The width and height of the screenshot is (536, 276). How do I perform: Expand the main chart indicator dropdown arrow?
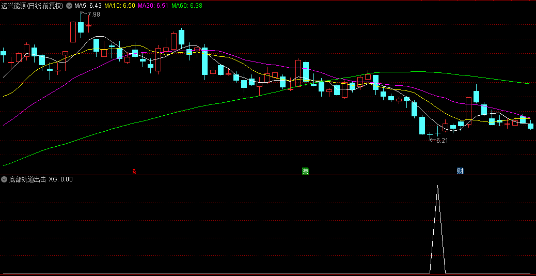69,6
